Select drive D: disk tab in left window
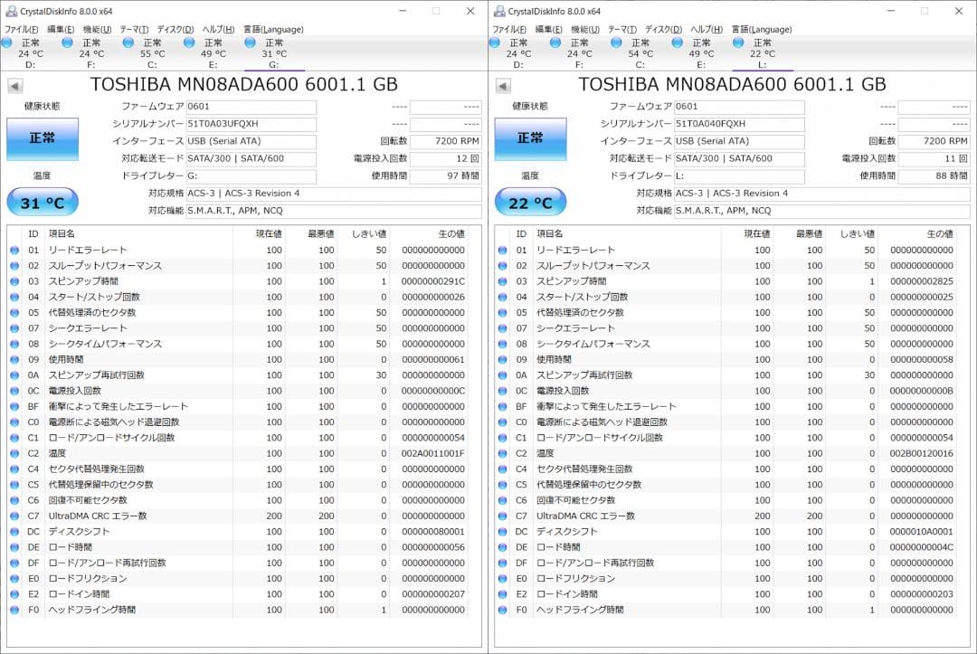Screen dimensions: 977x654 click(x=30, y=53)
